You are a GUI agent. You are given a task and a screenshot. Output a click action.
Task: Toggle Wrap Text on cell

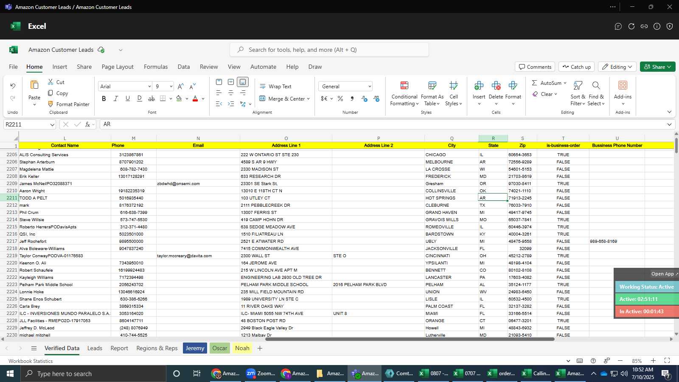coord(276,86)
